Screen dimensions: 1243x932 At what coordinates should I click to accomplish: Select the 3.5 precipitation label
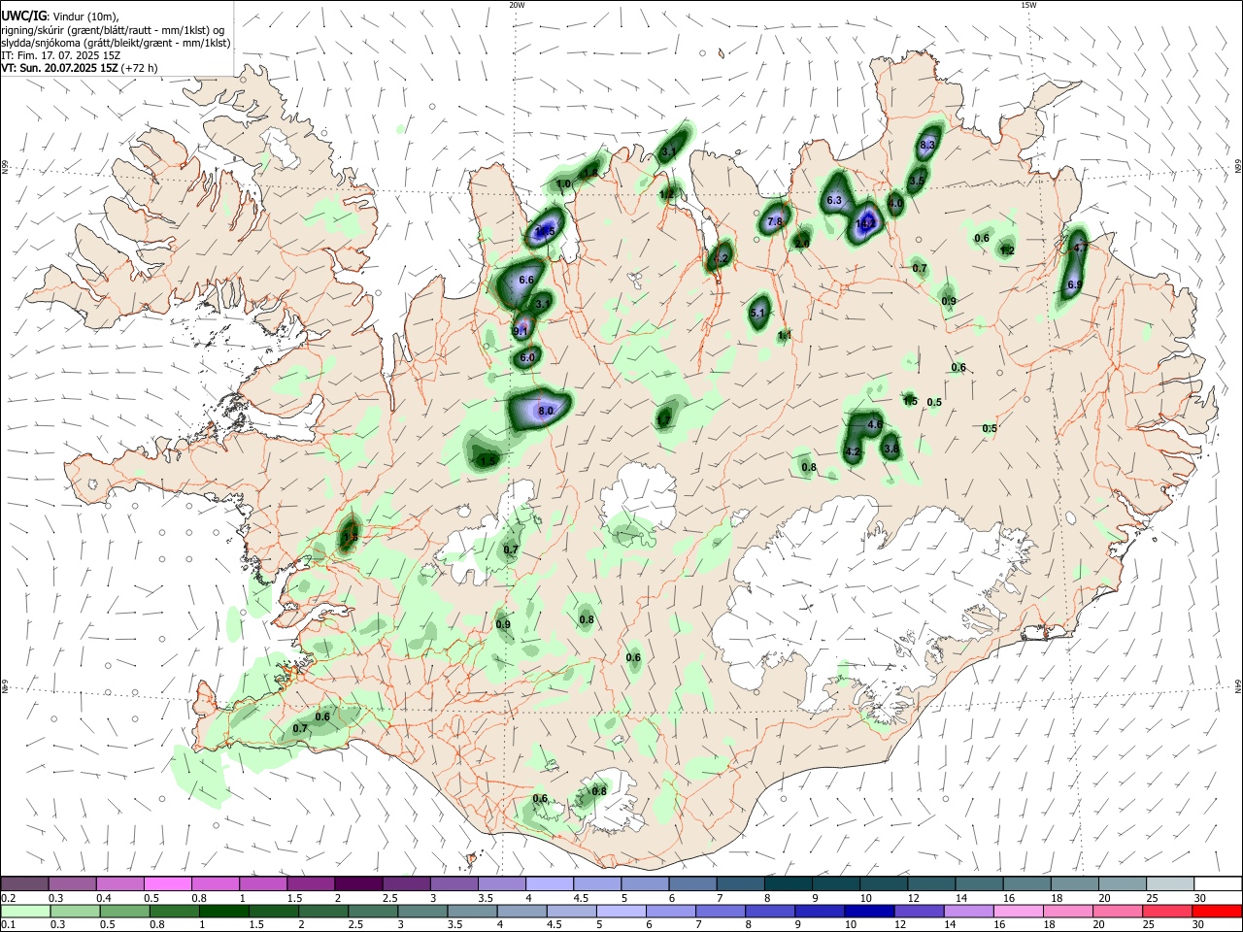pyautogui.click(x=918, y=181)
